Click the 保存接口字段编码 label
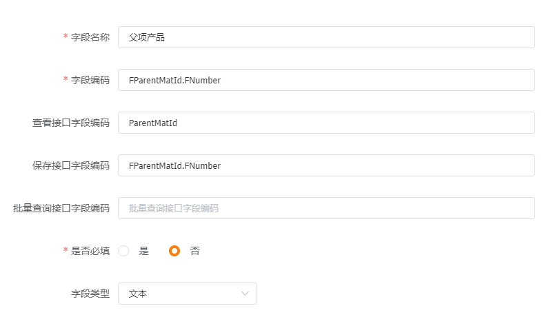 point(71,166)
